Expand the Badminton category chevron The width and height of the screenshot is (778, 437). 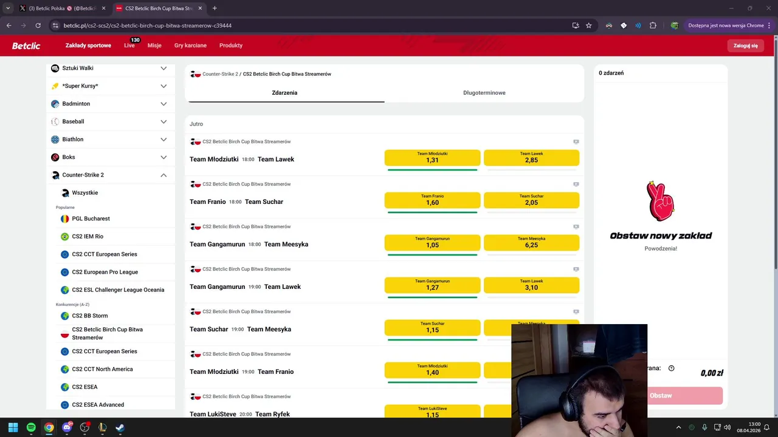tap(164, 104)
